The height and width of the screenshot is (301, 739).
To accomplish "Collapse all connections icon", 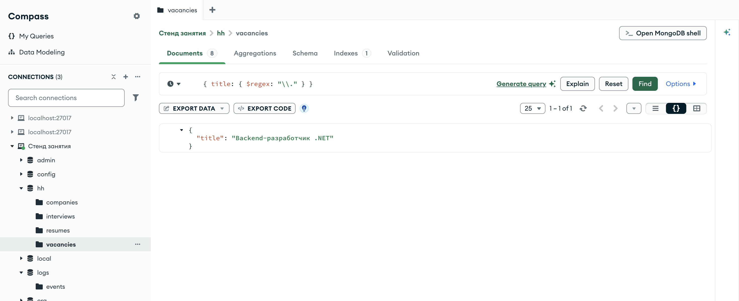I will 114,77.
